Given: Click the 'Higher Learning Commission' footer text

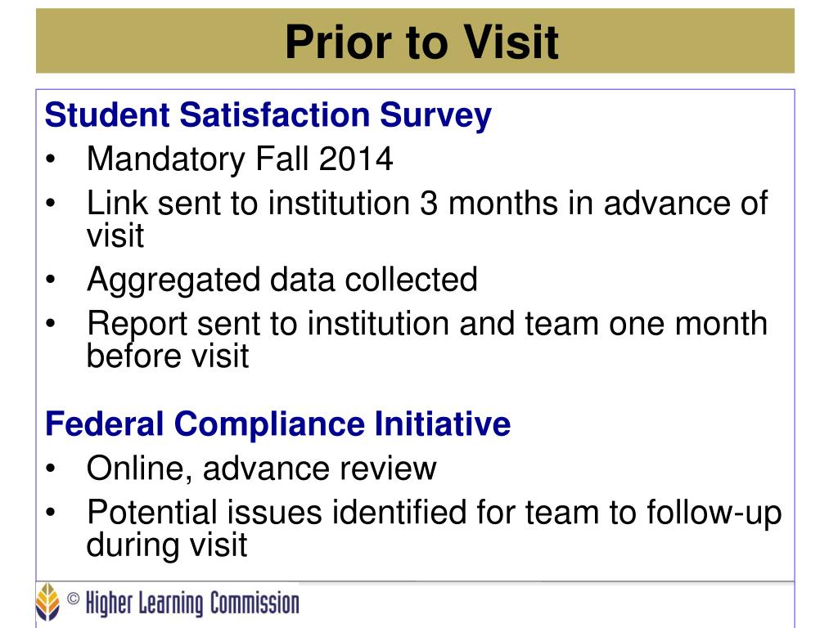Looking at the screenshot, I should (192, 603).
